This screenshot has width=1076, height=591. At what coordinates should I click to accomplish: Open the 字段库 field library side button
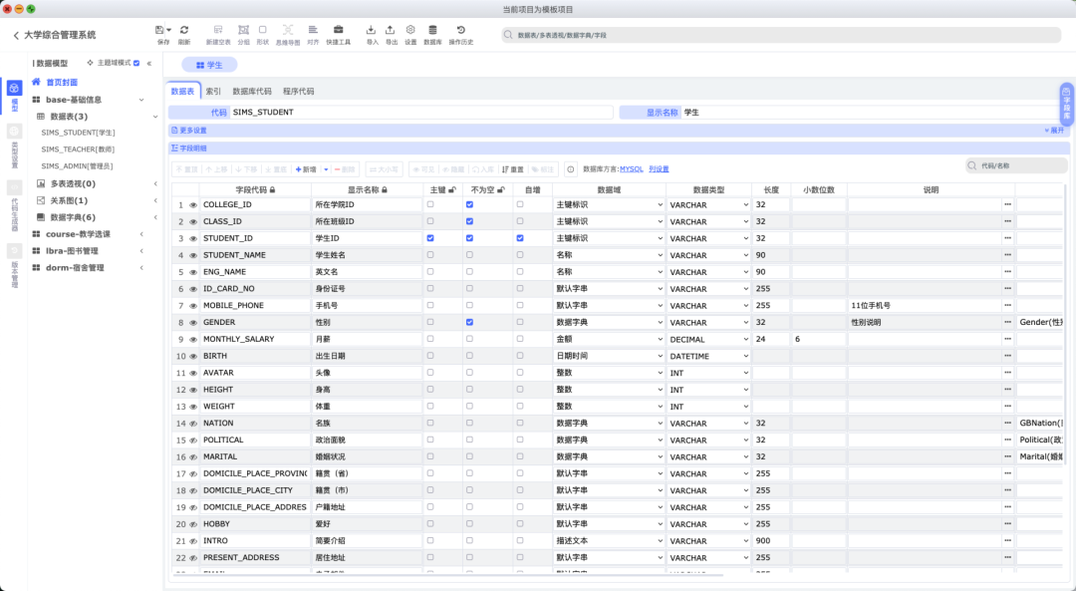1066,105
